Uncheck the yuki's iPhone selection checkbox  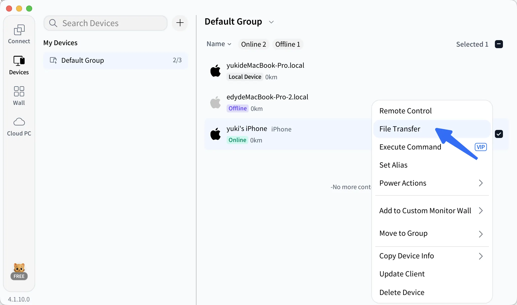tap(499, 134)
